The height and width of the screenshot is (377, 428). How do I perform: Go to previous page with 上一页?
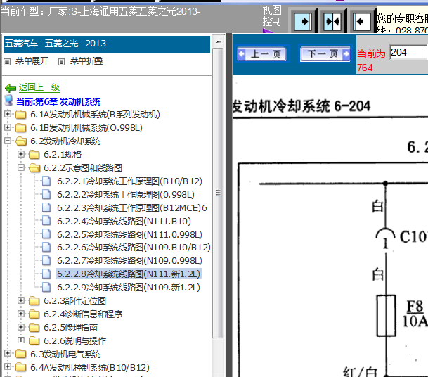(x=261, y=53)
